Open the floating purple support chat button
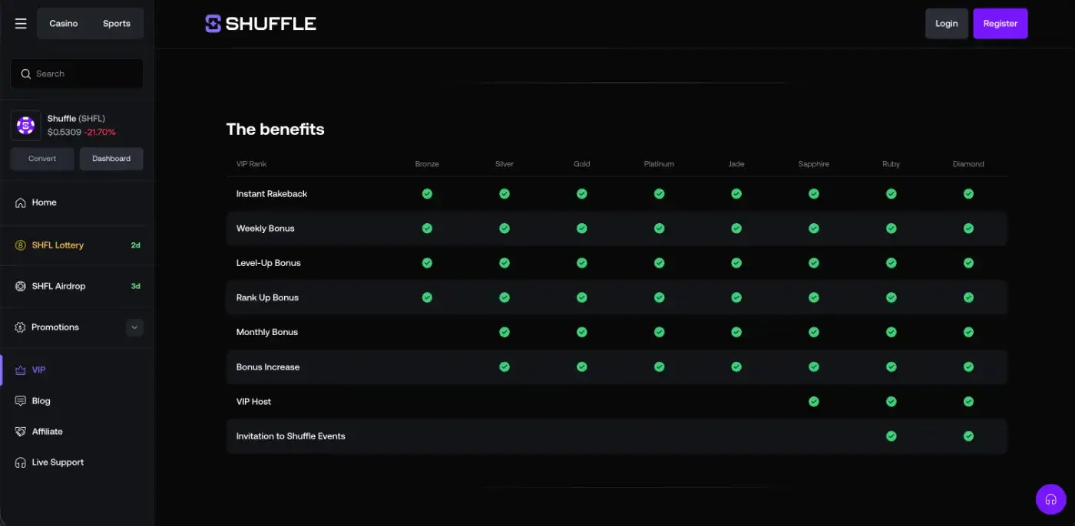The image size is (1075, 526). pyautogui.click(x=1051, y=499)
